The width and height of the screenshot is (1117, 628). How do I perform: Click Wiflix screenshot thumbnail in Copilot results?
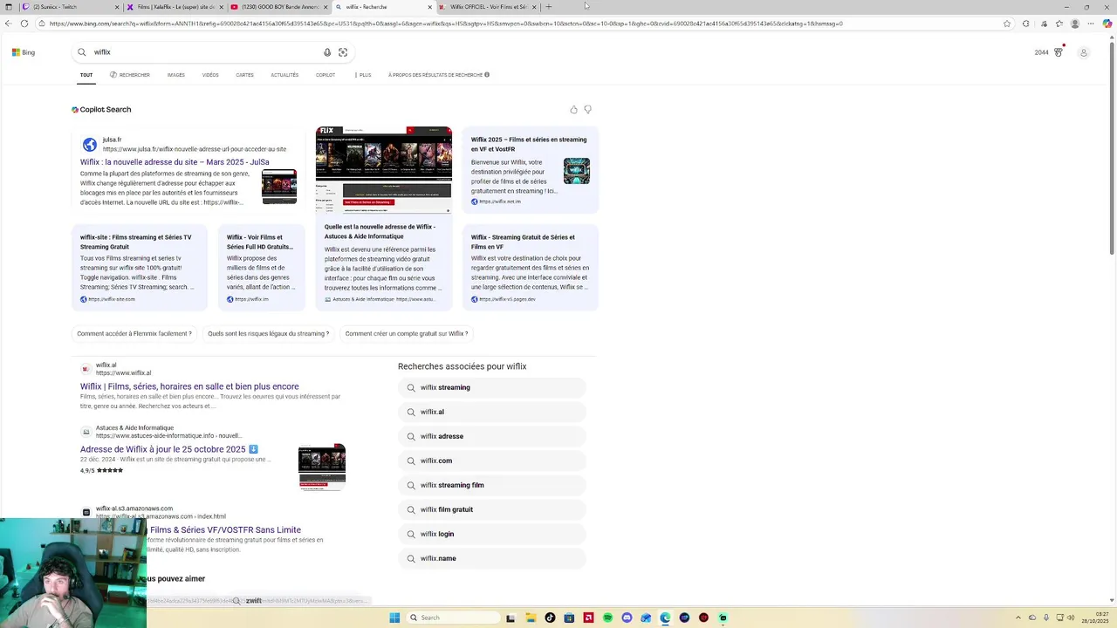tap(384, 170)
